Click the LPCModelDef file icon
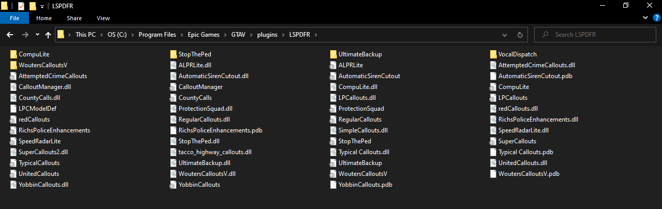This screenshot has height=209, width=662. pyautogui.click(x=13, y=109)
